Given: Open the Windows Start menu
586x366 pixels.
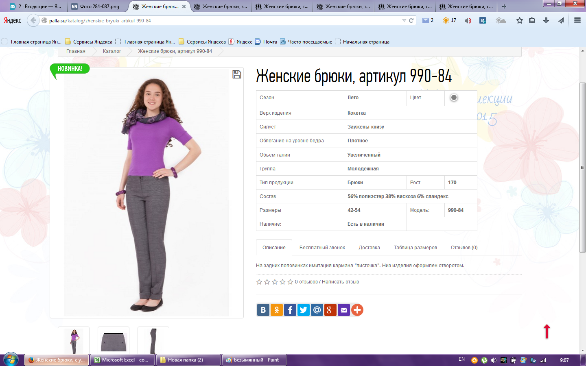Looking at the screenshot, I should coord(11,360).
